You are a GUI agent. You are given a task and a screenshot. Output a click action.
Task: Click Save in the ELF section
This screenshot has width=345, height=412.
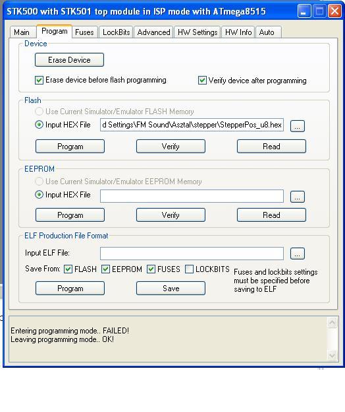[x=171, y=289]
